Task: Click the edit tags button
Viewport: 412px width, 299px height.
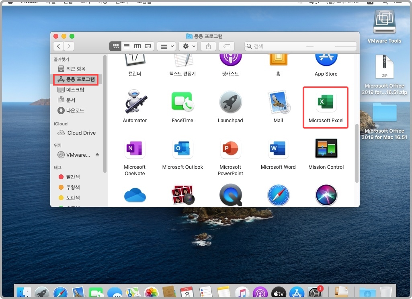Action: click(227, 46)
